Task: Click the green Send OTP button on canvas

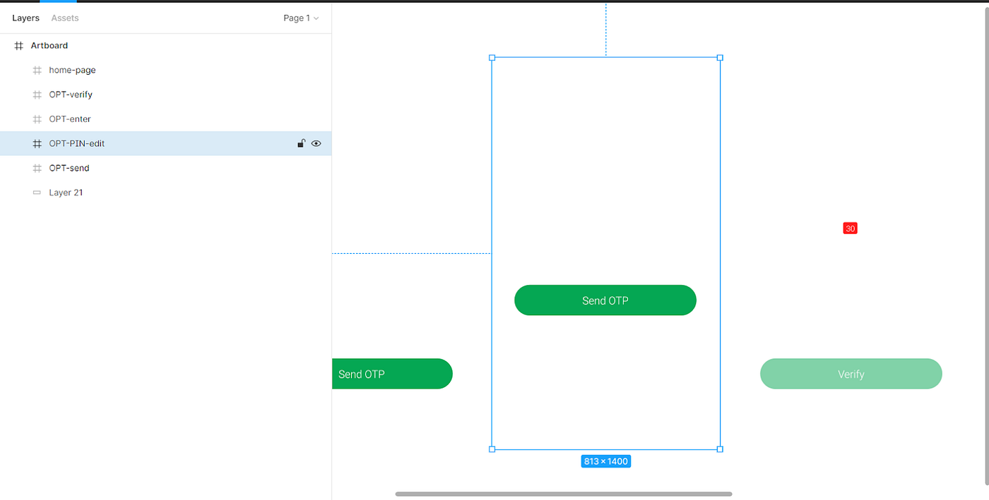Action: tap(605, 300)
